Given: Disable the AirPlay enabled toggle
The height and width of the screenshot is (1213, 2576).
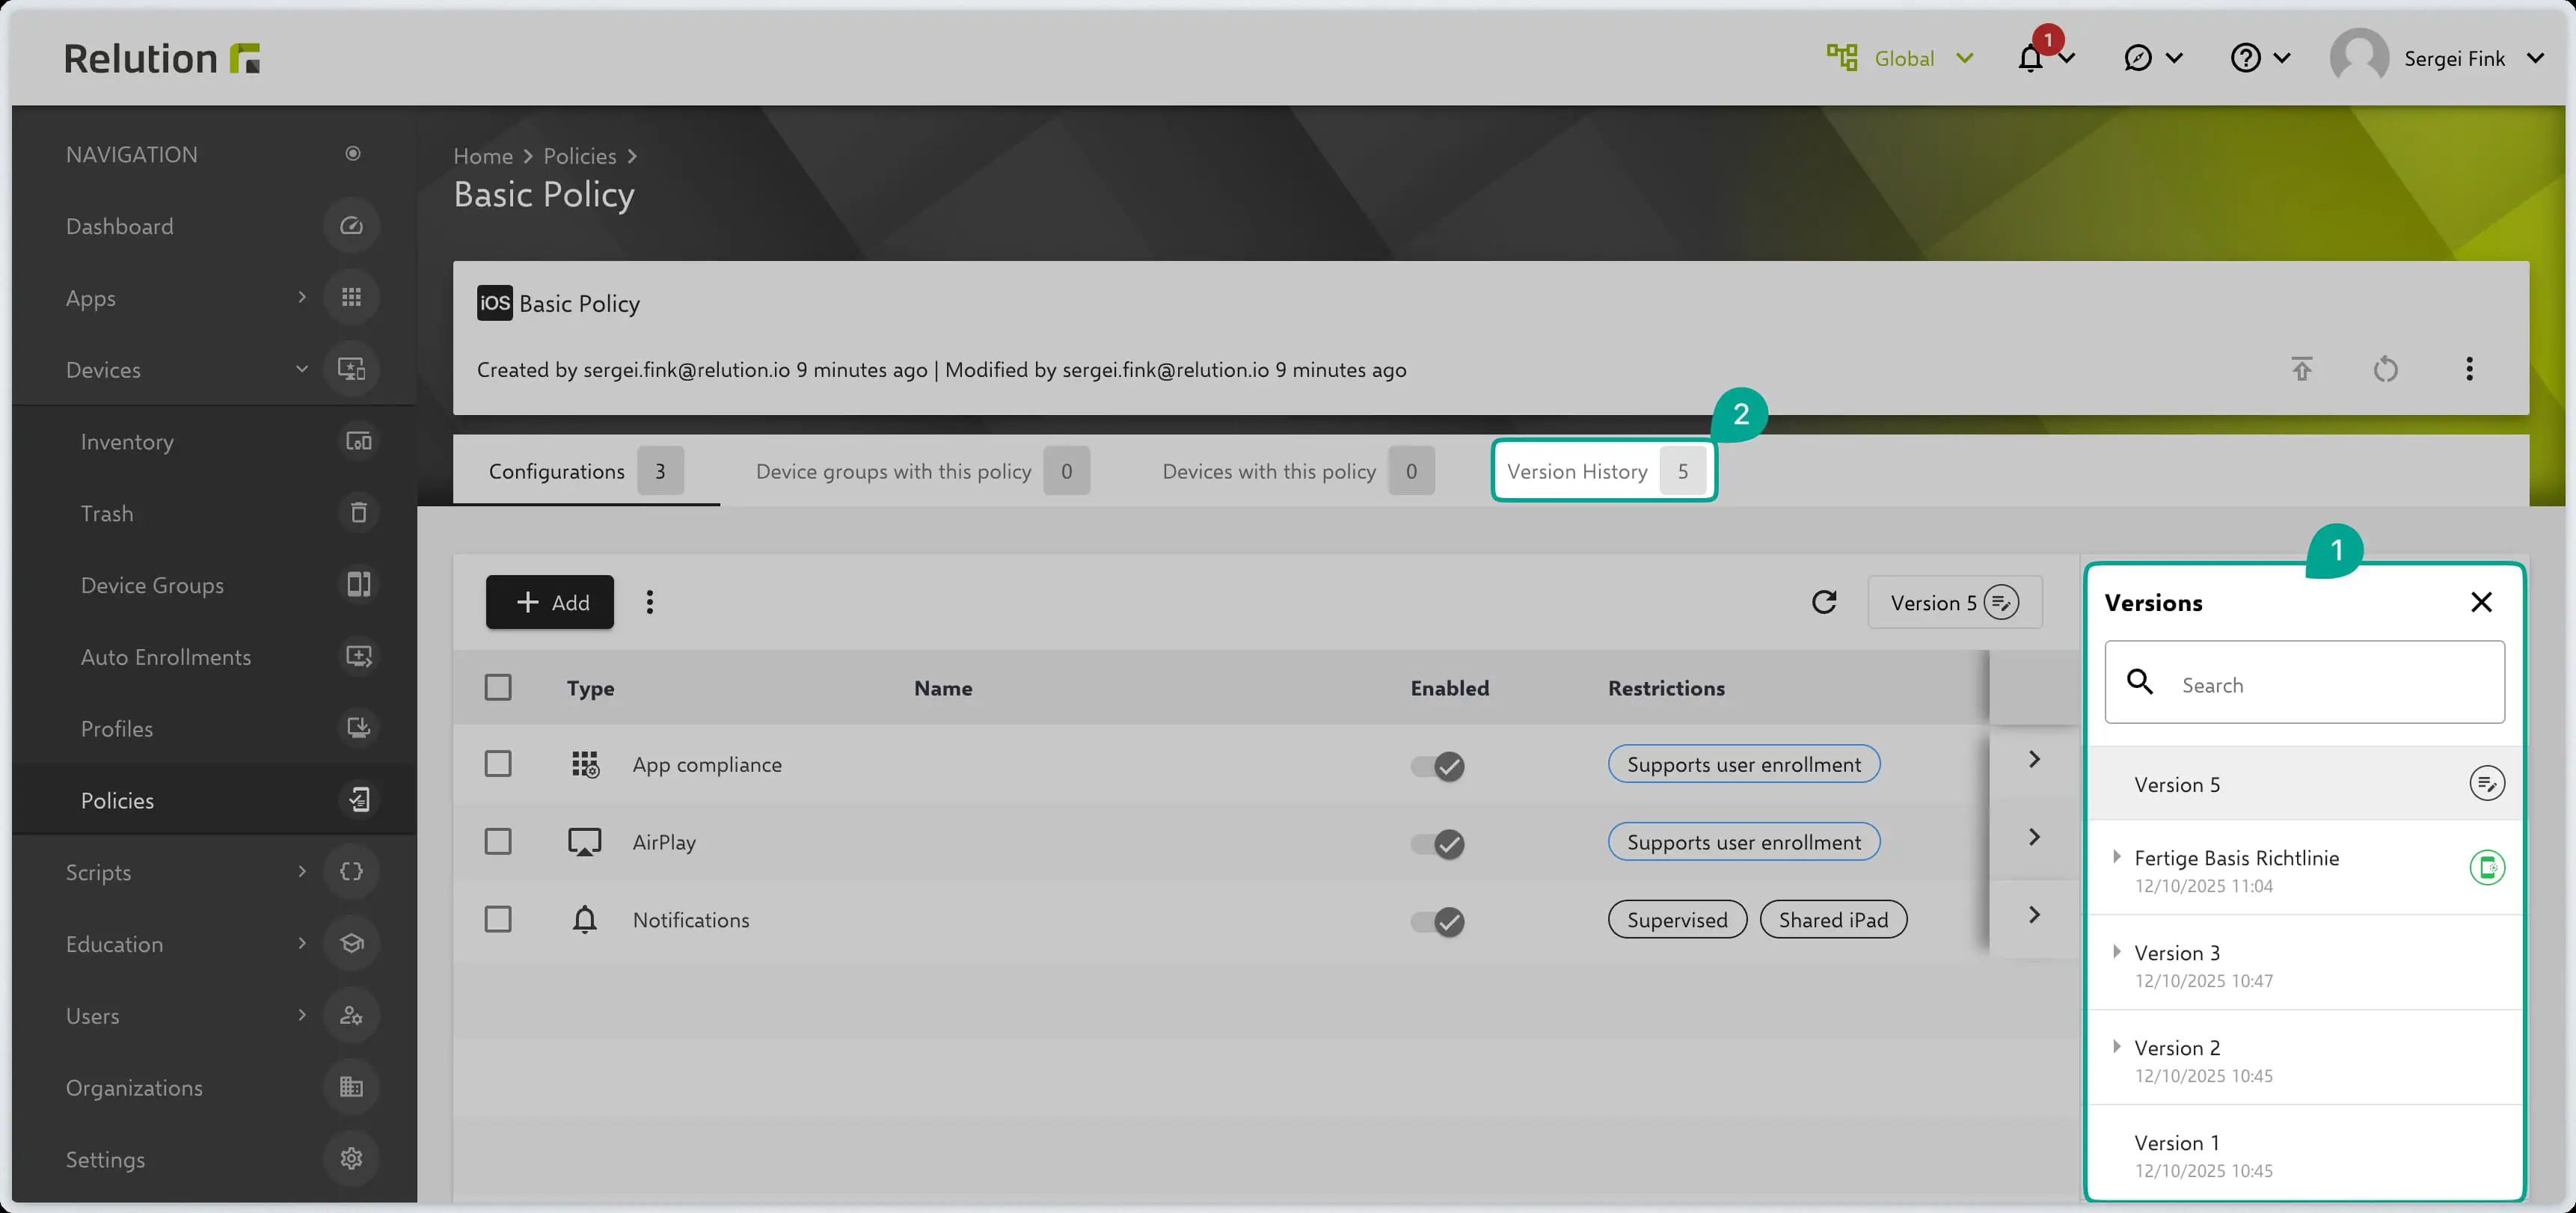Looking at the screenshot, I should [1437, 844].
